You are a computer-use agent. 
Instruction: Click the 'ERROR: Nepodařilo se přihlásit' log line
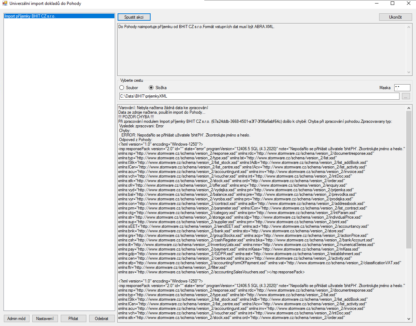[186, 135]
